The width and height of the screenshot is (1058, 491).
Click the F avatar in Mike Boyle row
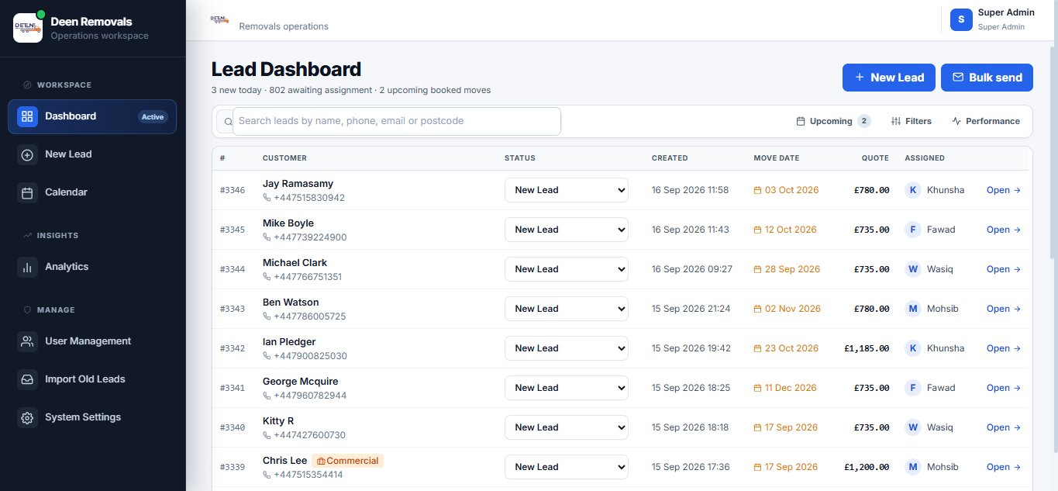[913, 230]
